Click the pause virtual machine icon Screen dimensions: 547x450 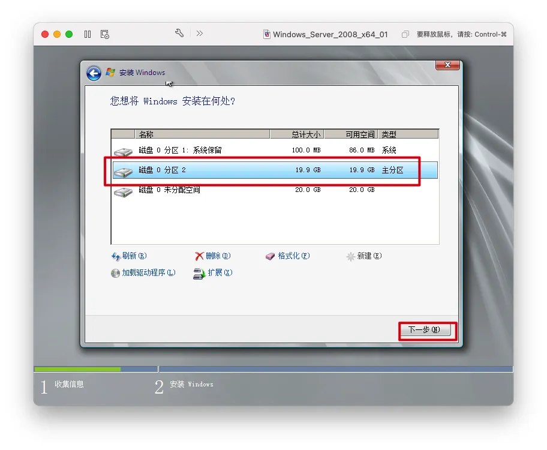(x=88, y=34)
